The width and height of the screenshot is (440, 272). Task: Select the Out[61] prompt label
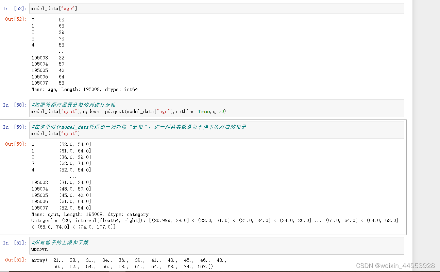coord(16,260)
